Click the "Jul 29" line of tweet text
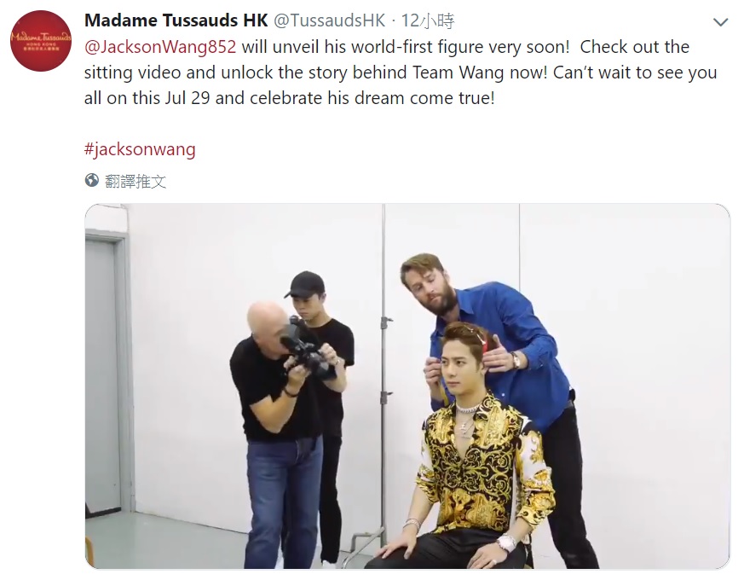 (290, 98)
